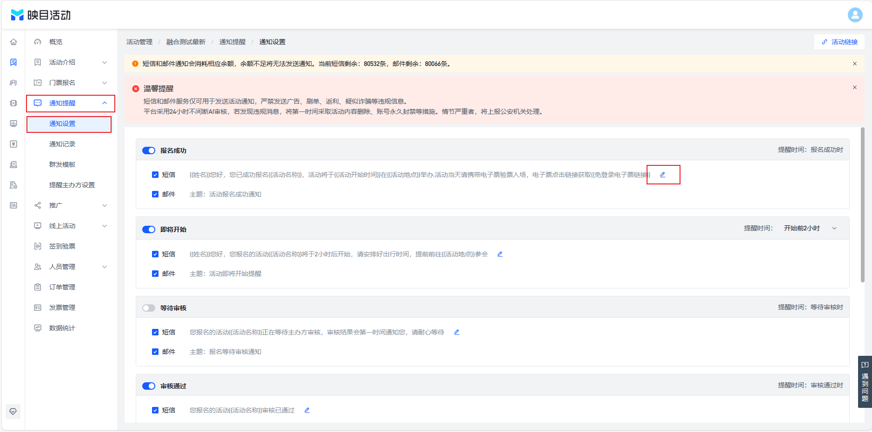
Task: Edit the 审核通过 SMS template pencil
Action: click(x=307, y=410)
